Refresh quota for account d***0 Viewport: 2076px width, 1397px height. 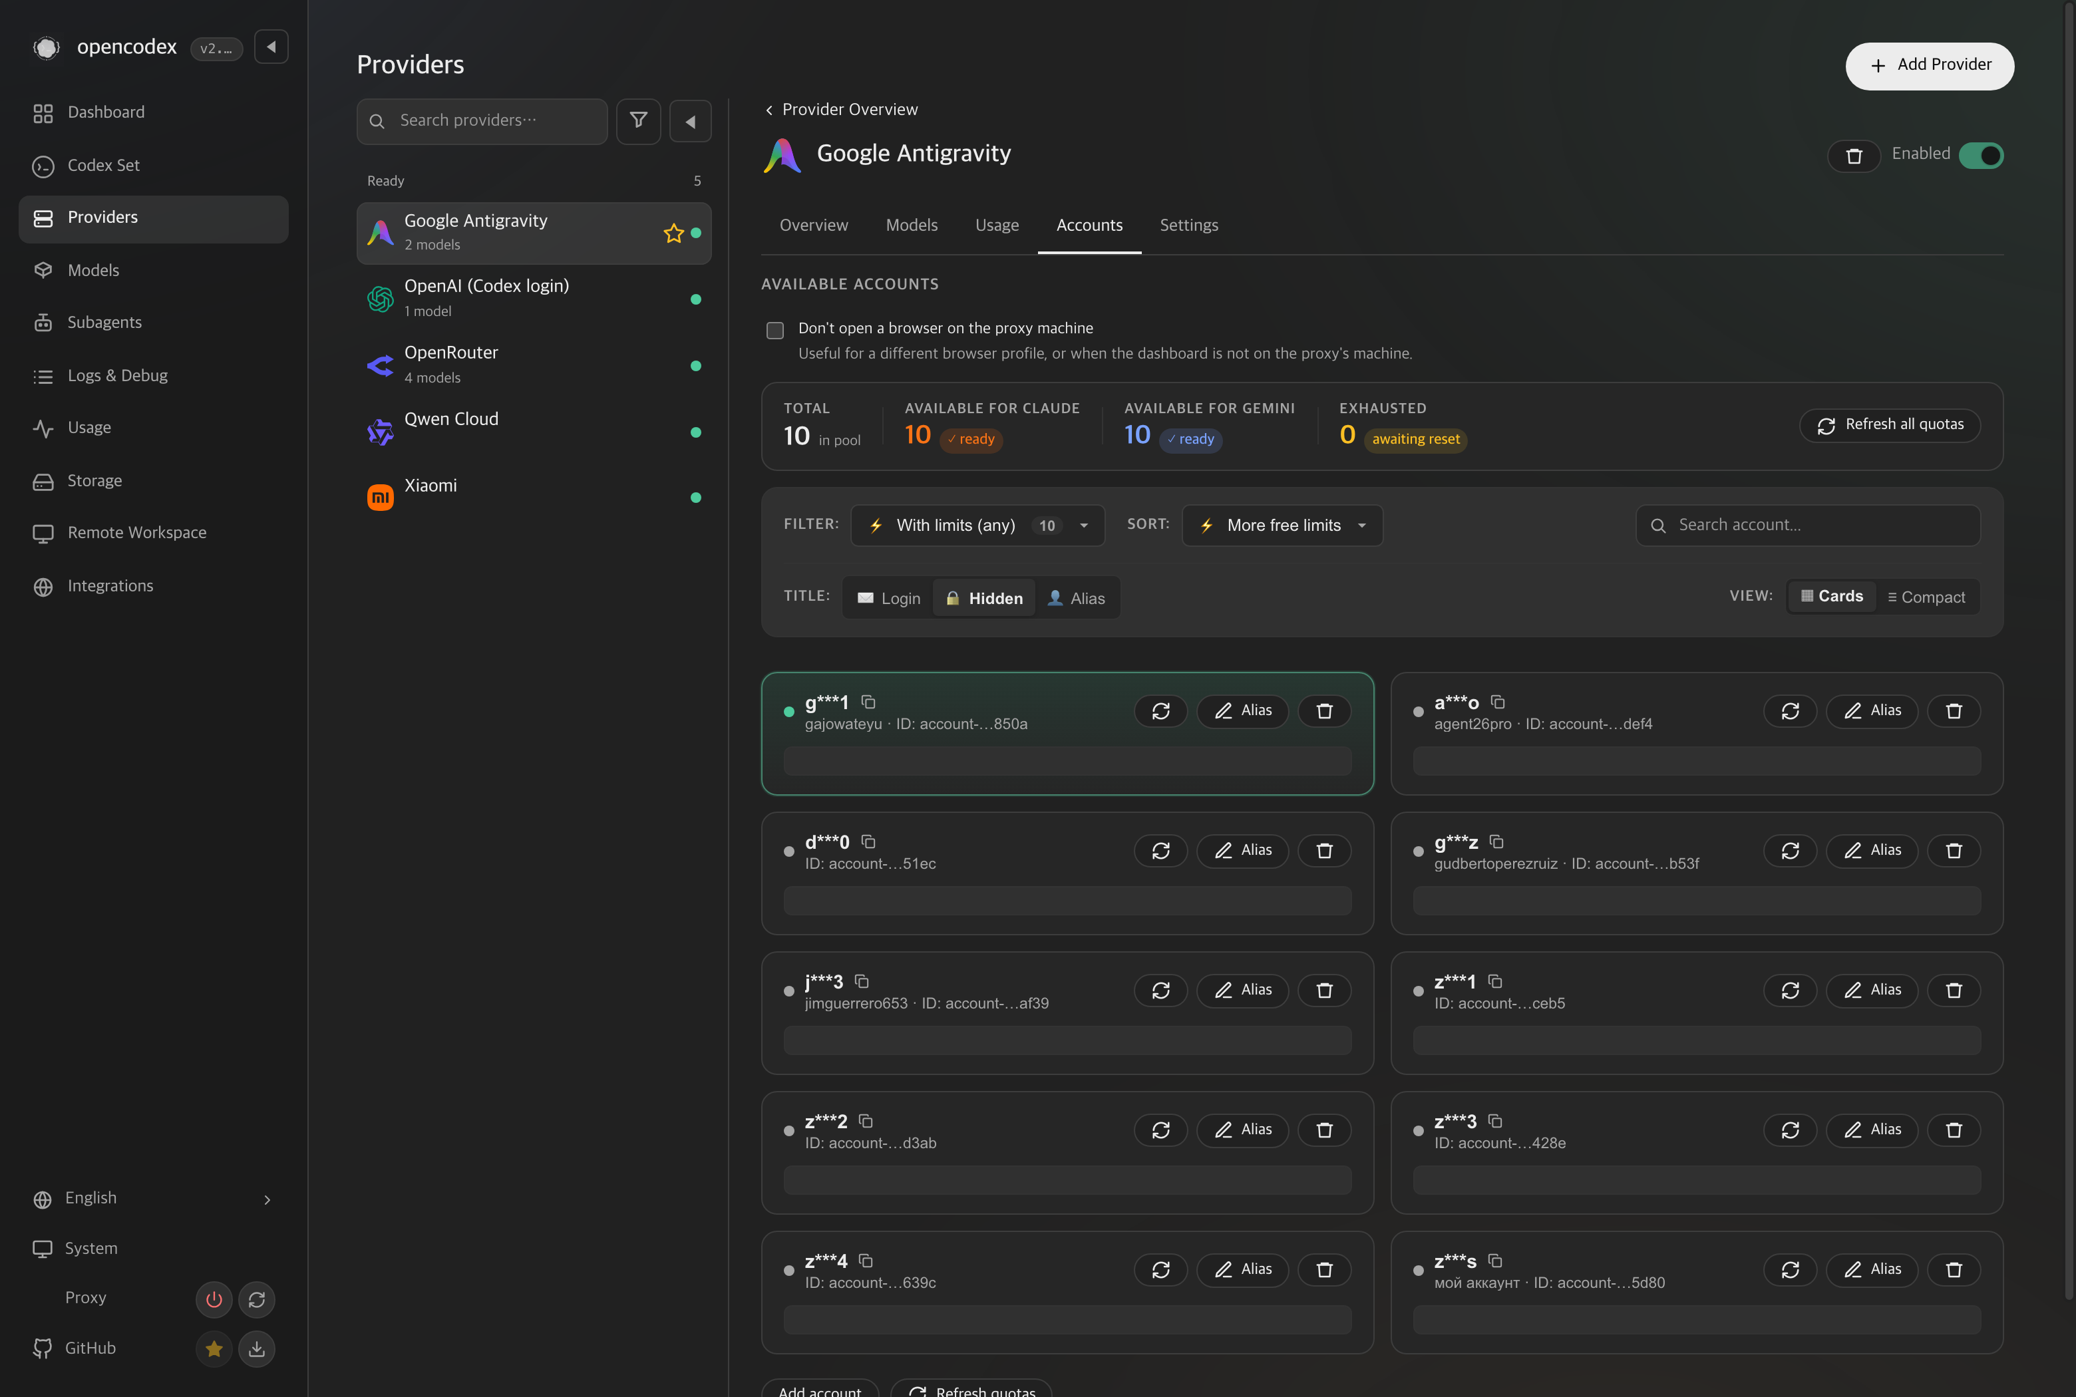click(1160, 851)
